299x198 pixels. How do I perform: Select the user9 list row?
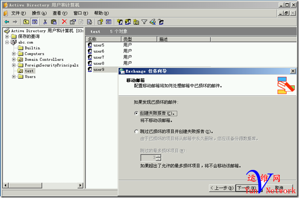[x=102, y=69]
